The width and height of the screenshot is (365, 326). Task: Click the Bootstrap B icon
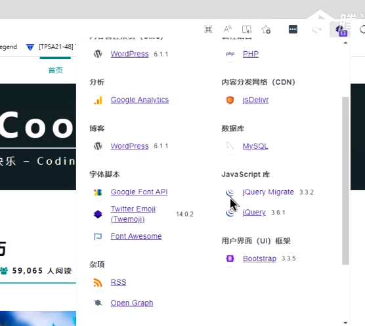[x=230, y=258]
